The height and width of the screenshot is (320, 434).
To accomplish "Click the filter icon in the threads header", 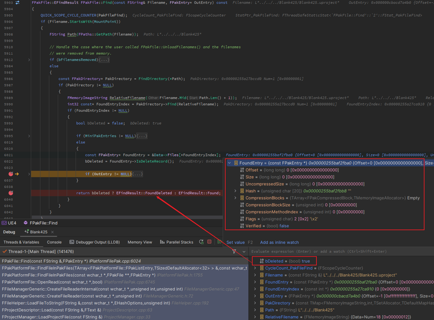I will tap(234, 251).
